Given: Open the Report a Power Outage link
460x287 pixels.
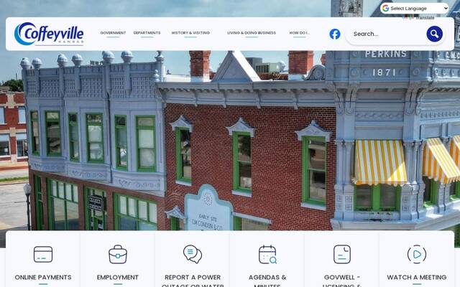Looking at the screenshot, I should pos(193,281).
